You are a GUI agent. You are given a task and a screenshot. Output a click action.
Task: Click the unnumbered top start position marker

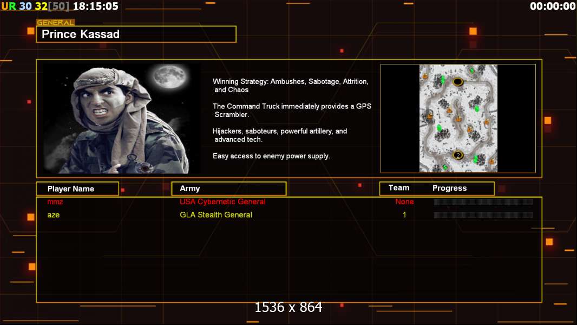click(x=458, y=81)
